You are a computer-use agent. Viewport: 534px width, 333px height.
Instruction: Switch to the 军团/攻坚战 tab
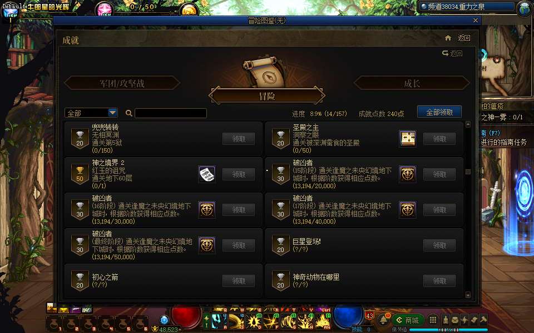click(x=122, y=83)
